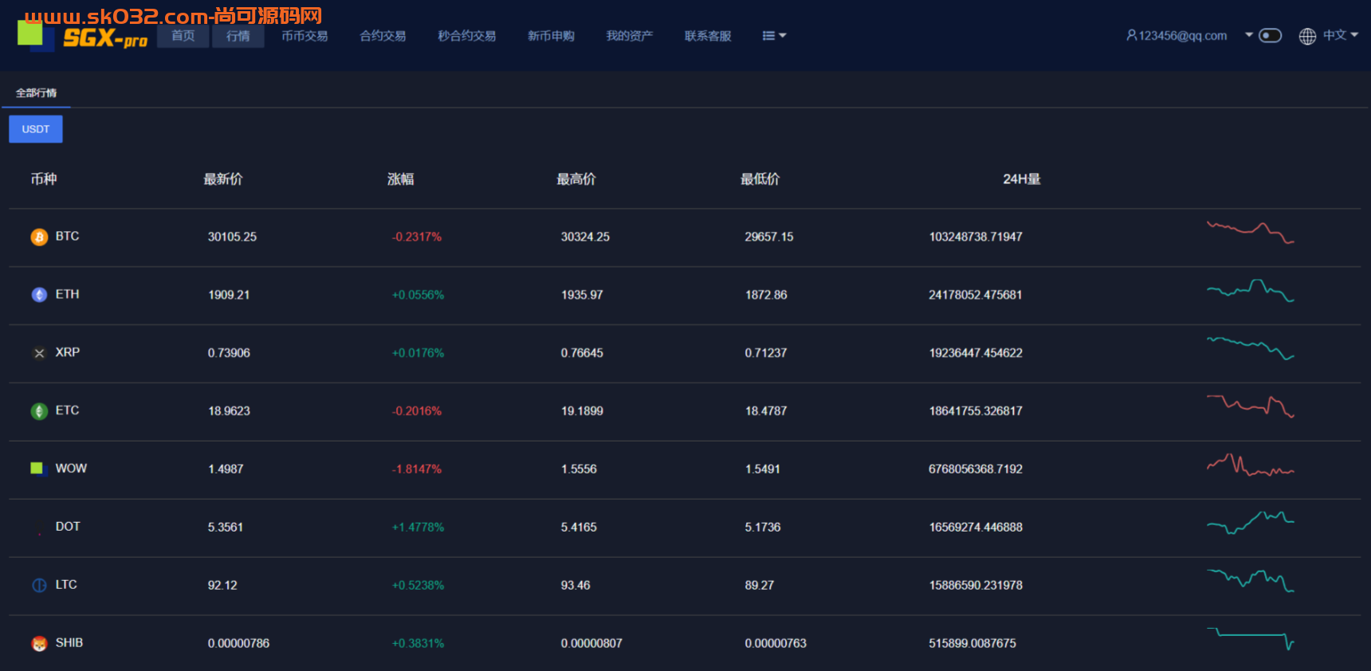Click the SHIB coin icon
The height and width of the screenshot is (671, 1371).
coord(39,643)
